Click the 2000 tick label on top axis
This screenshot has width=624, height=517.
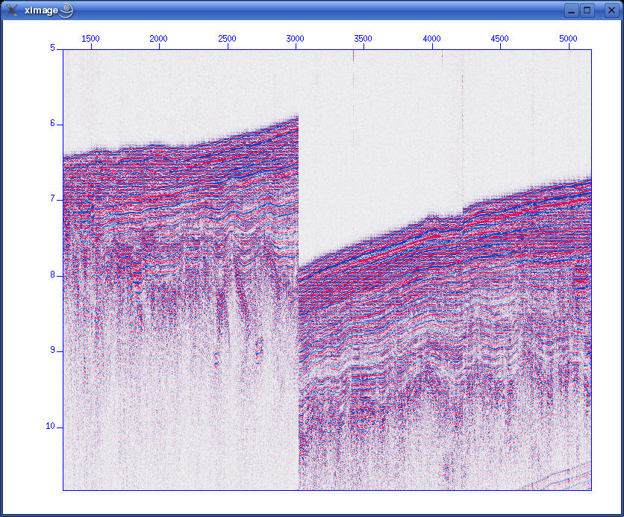pyautogui.click(x=159, y=38)
